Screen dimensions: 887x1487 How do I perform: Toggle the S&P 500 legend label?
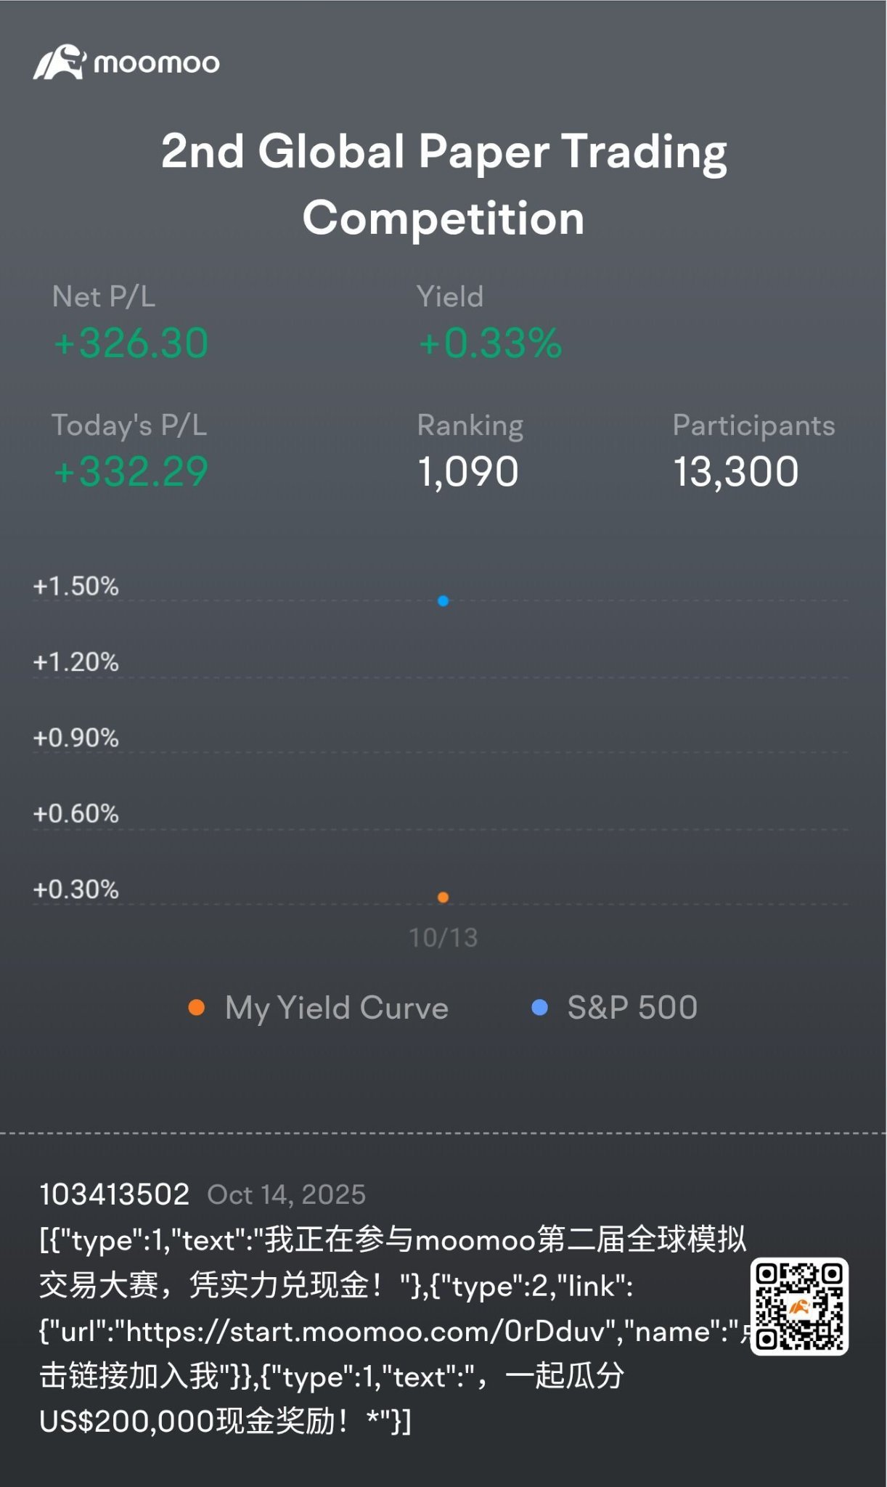coord(632,1008)
